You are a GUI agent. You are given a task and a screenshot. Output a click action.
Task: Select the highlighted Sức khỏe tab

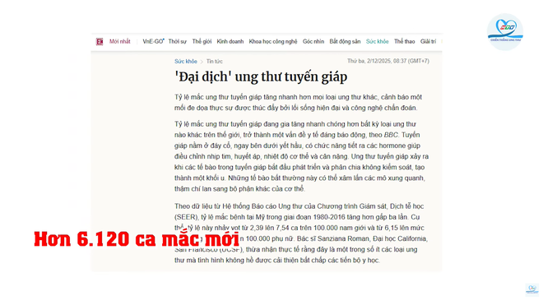(x=377, y=42)
